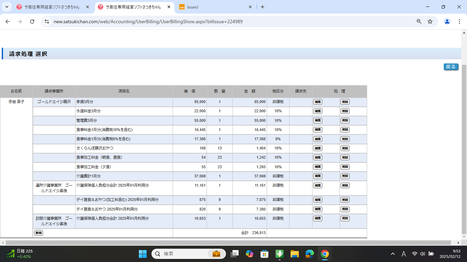Image resolution: width=467 pixels, height=262 pixels.
Task: Click 編集 for the 家賃3月分 row
Action: click(x=318, y=102)
